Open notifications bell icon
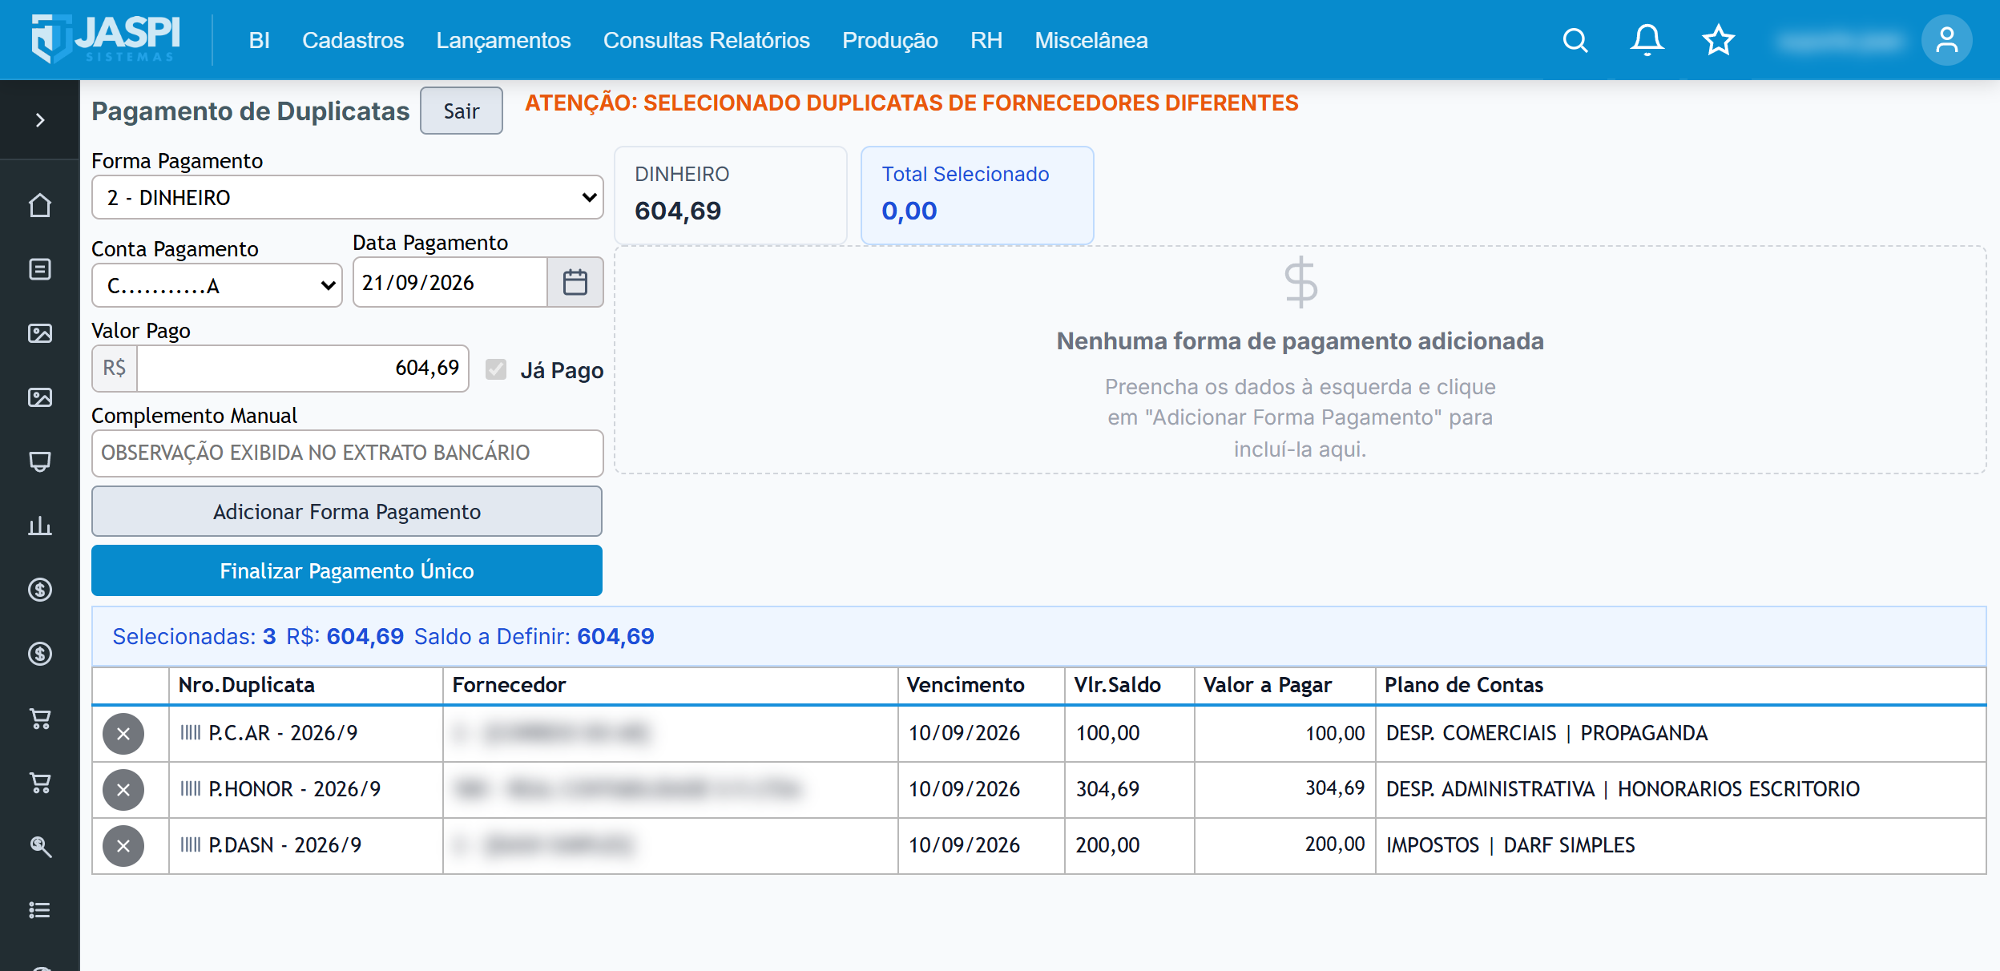2000x971 pixels. click(1647, 40)
